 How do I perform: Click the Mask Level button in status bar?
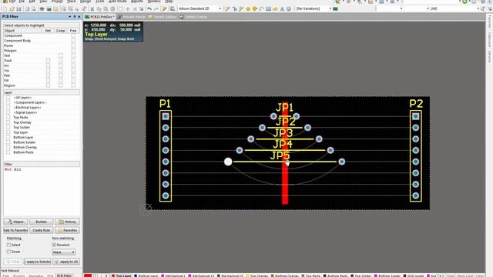pos(464,275)
